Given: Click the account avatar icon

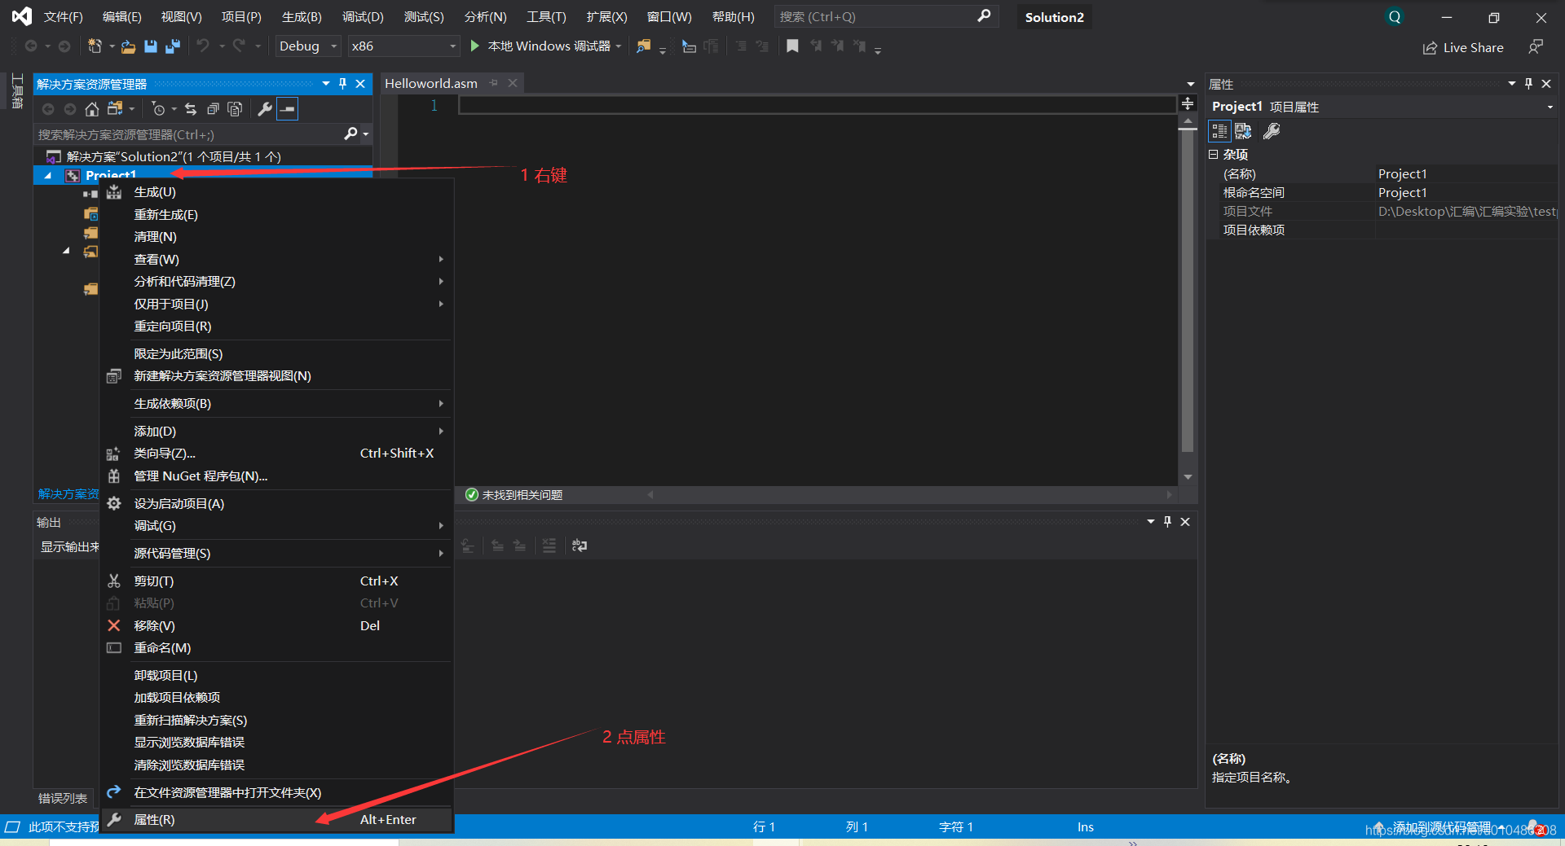Looking at the screenshot, I should coord(1395,17).
